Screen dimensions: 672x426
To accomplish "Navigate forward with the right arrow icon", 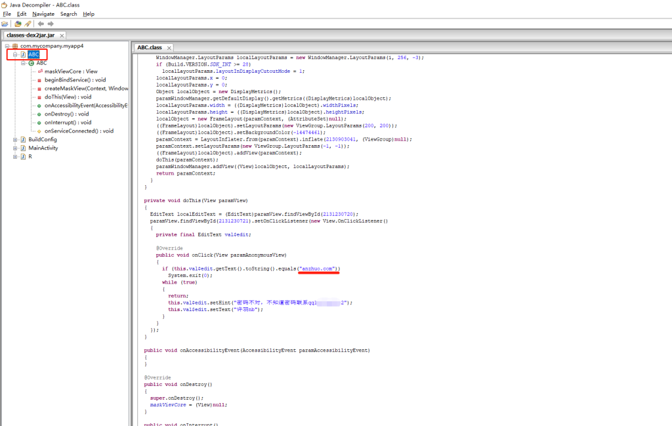I will coord(50,24).
